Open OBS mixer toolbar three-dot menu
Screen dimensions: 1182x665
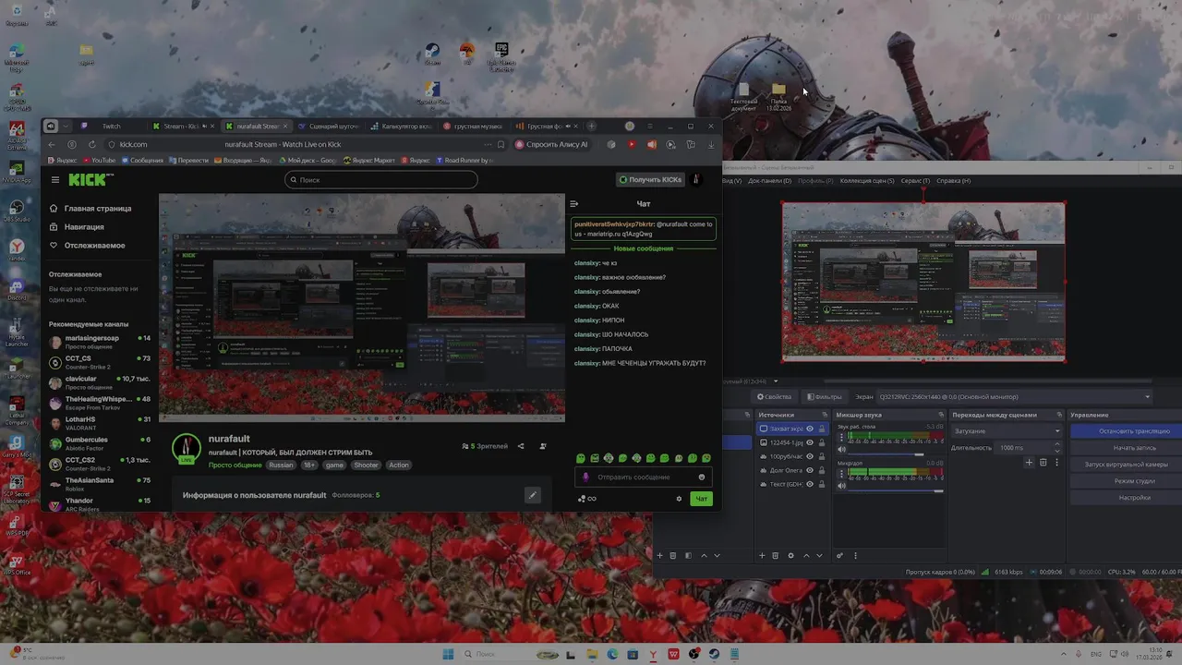(855, 555)
